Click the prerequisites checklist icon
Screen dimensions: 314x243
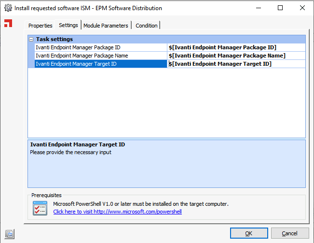click(40, 208)
